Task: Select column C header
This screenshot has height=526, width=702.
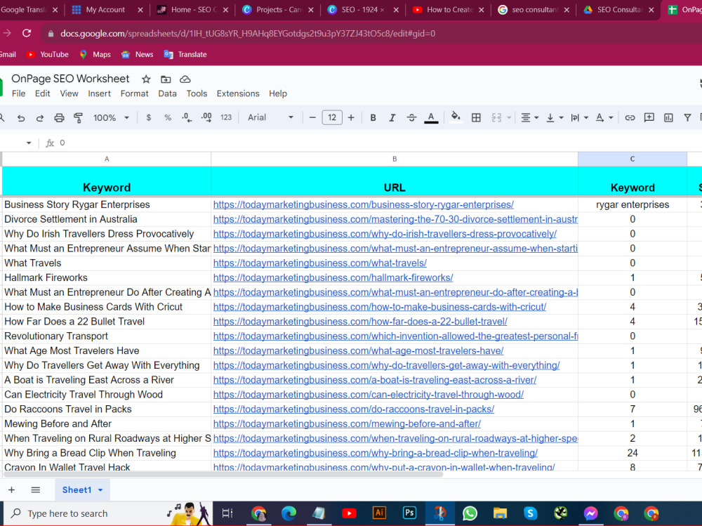Action: (633, 159)
